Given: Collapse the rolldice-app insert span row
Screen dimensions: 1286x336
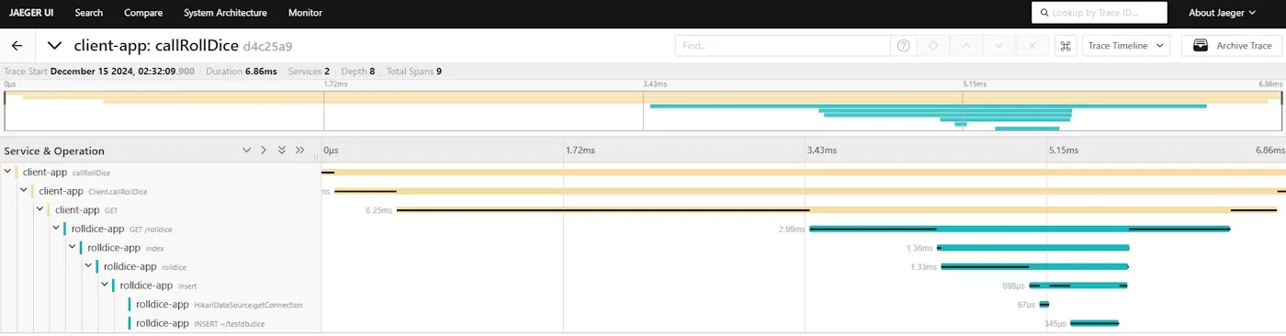Looking at the screenshot, I should (104, 286).
